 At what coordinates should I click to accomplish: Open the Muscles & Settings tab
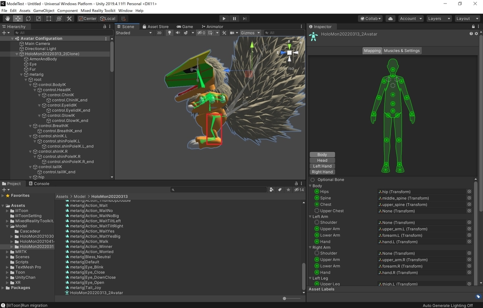(402, 51)
